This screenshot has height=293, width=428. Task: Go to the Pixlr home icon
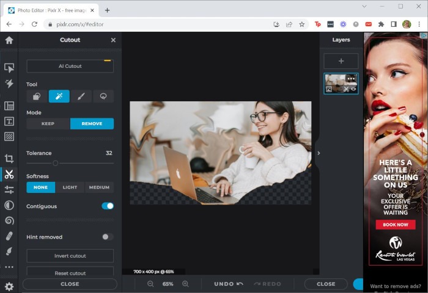(9, 40)
